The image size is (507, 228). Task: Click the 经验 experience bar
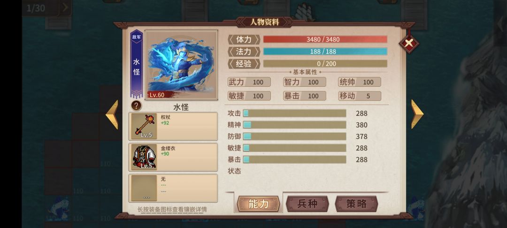[325, 64]
